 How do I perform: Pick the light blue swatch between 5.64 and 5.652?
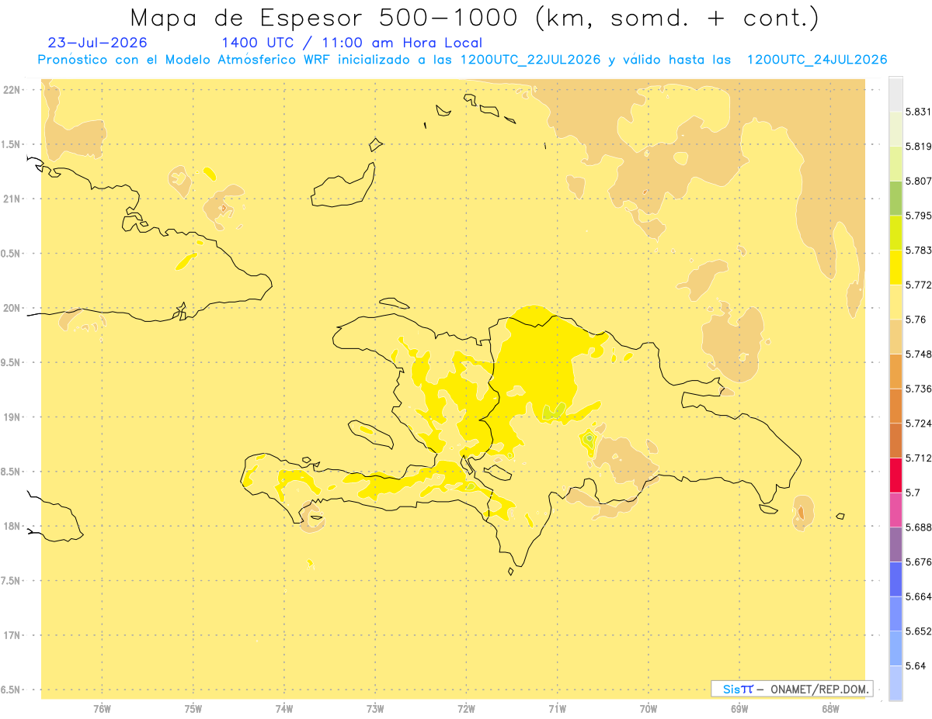[895, 648]
